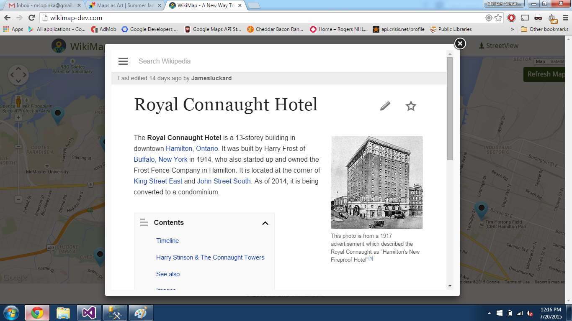Click the map zoom slider track

pos(18,159)
